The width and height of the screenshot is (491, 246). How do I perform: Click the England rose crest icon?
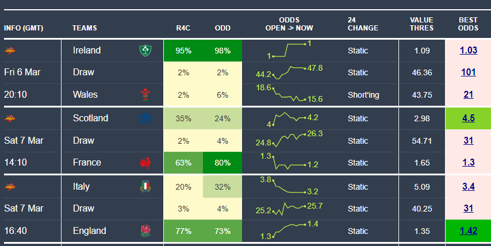coord(144,231)
